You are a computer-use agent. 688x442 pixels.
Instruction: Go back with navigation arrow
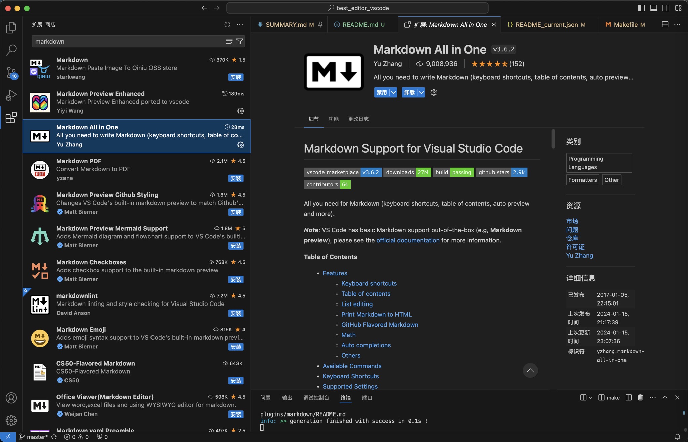coord(204,8)
